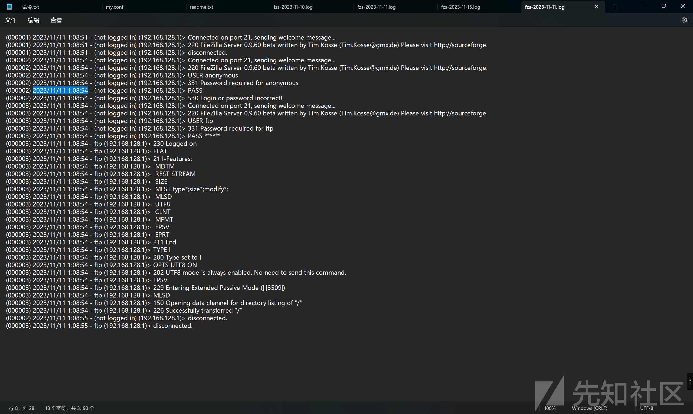Click the 'OPTS UTF8 ON' log line
The width and height of the screenshot is (693, 414).
point(102,265)
